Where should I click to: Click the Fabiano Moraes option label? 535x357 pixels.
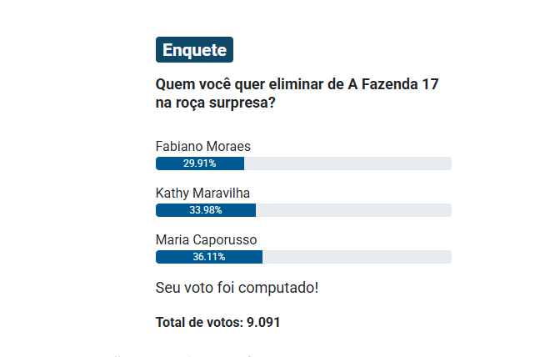pyautogui.click(x=202, y=147)
